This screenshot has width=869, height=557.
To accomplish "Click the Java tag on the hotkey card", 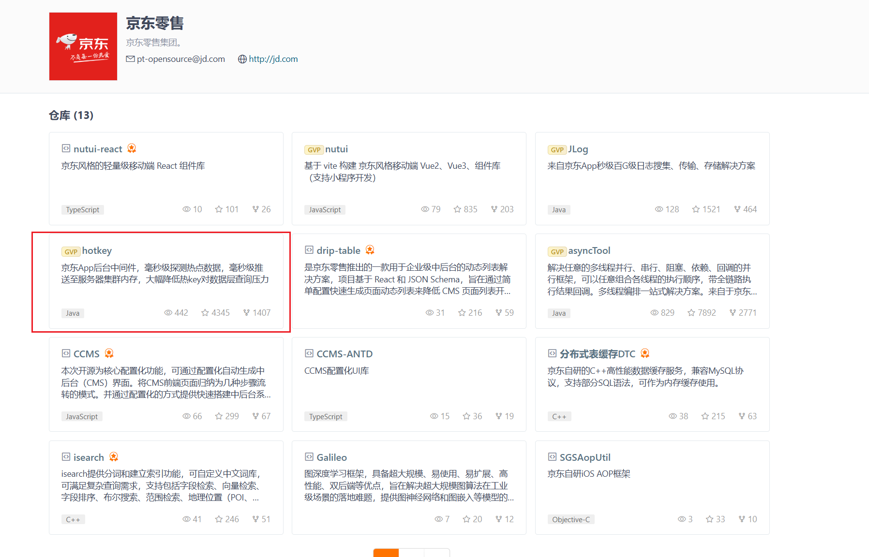I will [x=73, y=313].
